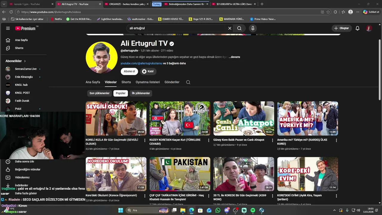Open Enis Kirazoglu subscription
Image resolution: width=382 pixels, height=215 pixels.
(24, 77)
